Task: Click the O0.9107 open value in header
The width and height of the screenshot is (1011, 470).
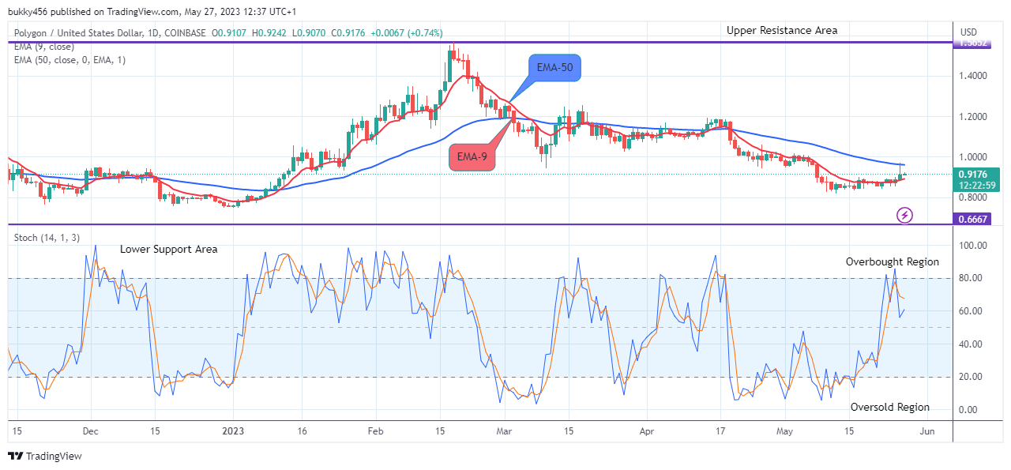Action: point(231,32)
